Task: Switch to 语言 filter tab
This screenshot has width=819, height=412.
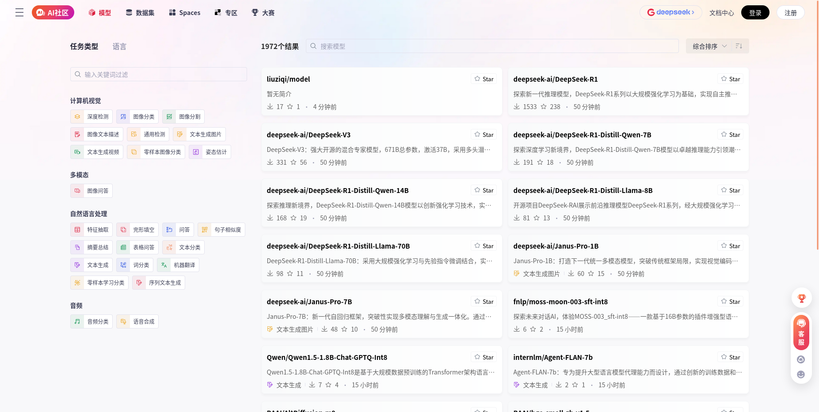Action: click(119, 46)
